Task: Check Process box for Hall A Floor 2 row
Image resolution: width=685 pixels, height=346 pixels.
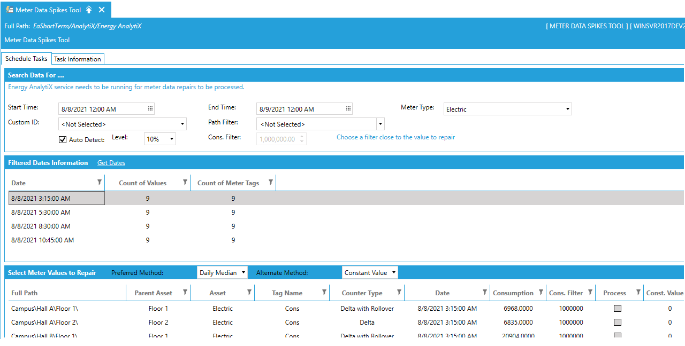Action: (617, 323)
